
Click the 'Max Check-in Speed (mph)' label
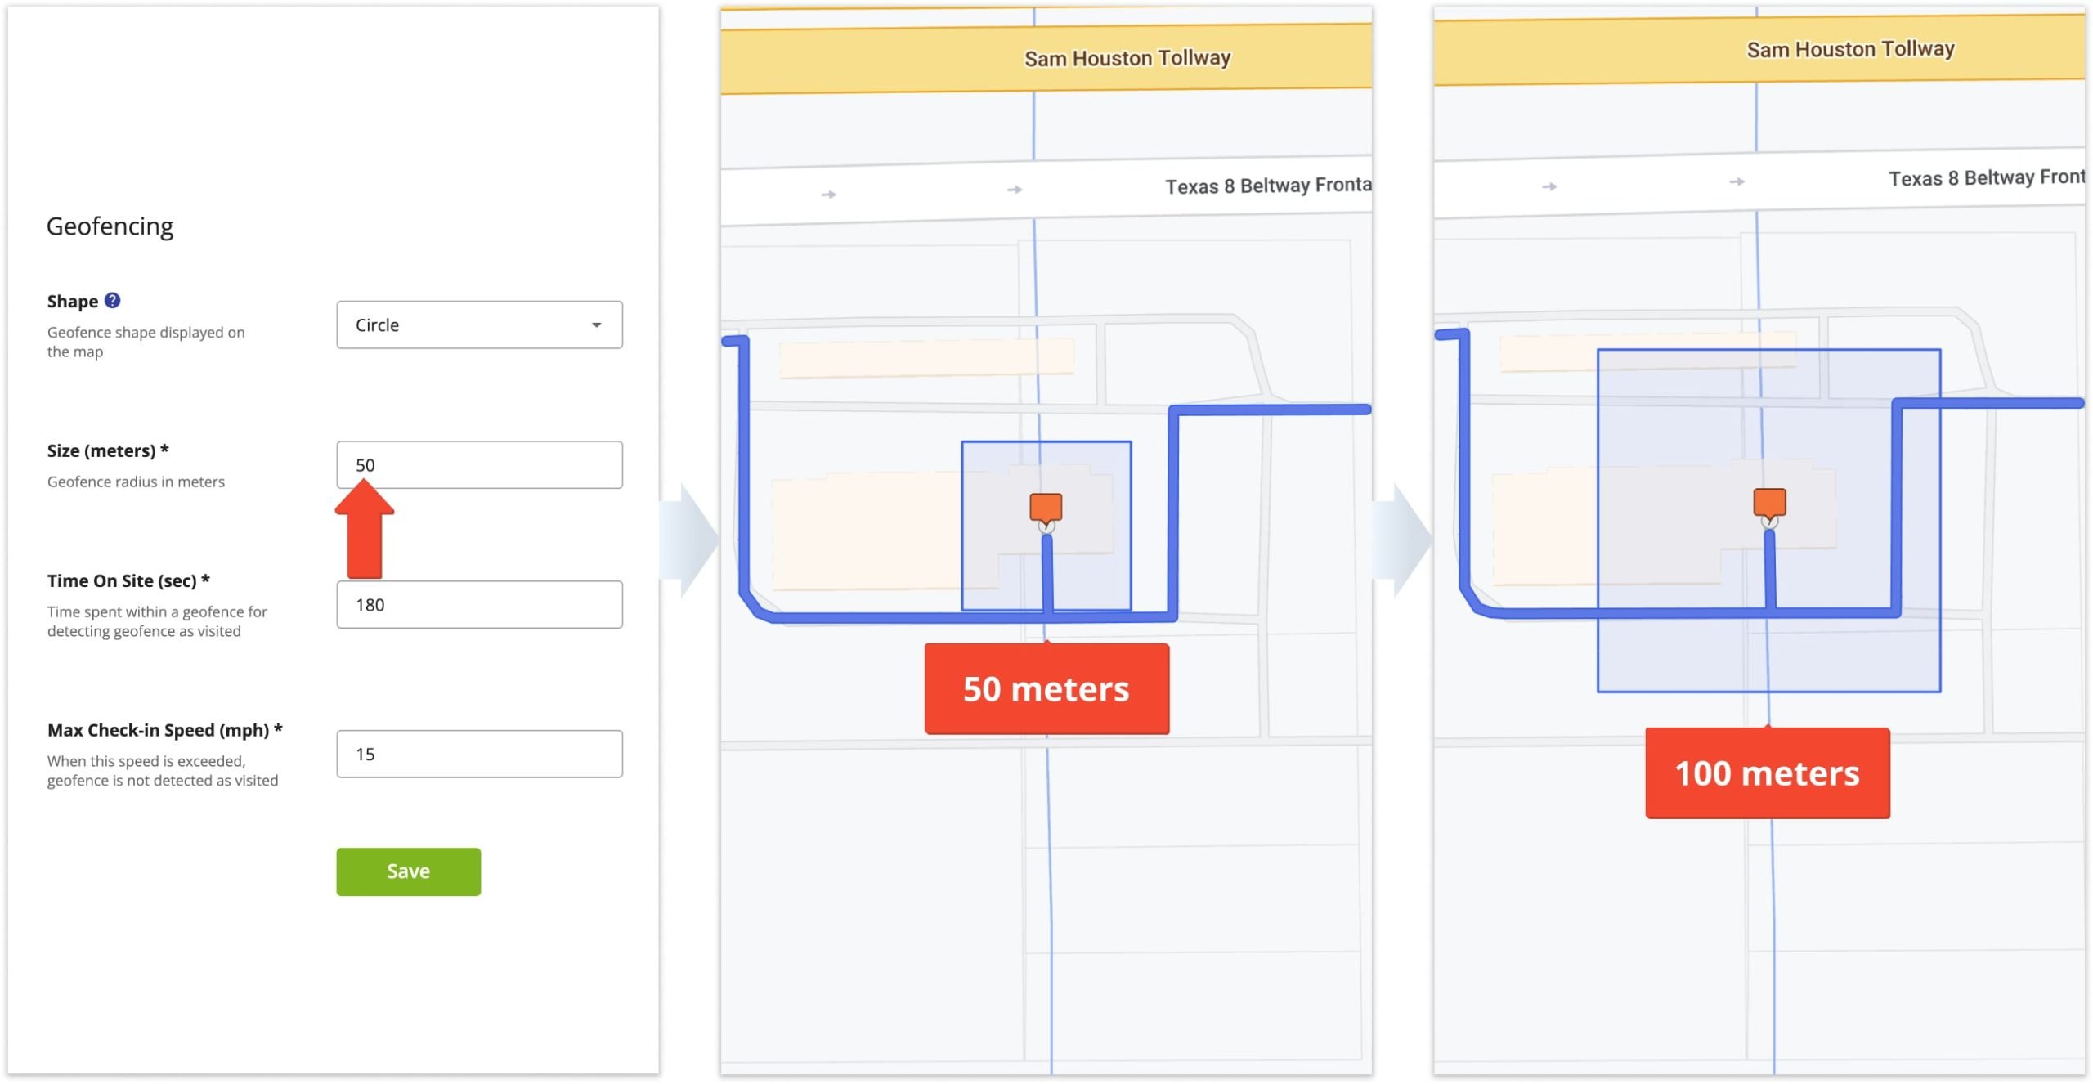[164, 730]
